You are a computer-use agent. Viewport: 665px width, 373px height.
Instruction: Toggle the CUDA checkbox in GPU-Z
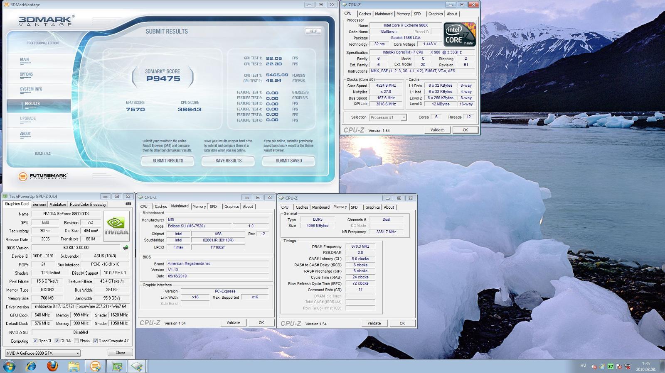coord(57,341)
